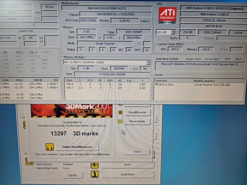Screen dimensions: 247x185
Task: Select the Abit AV8 motherboard field
Action: click(x=107, y=8)
